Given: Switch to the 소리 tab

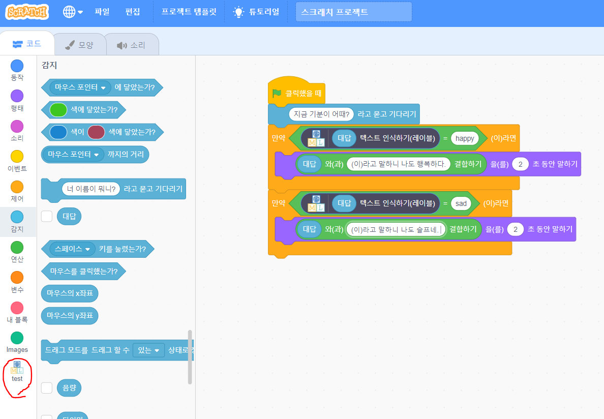Looking at the screenshot, I should tap(131, 45).
